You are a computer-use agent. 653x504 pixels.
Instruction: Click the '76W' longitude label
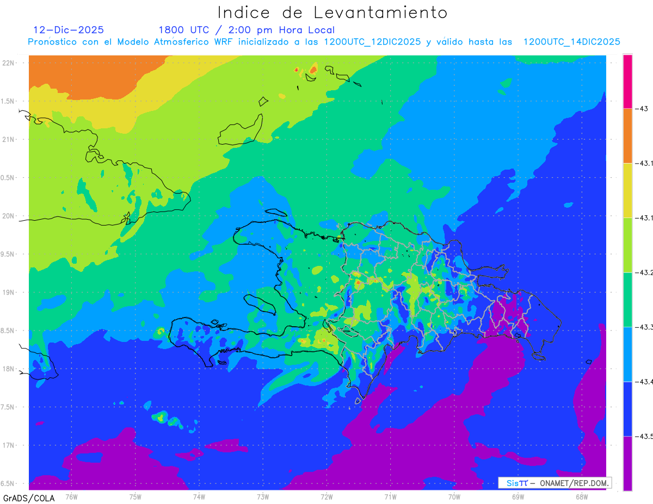tap(71, 497)
